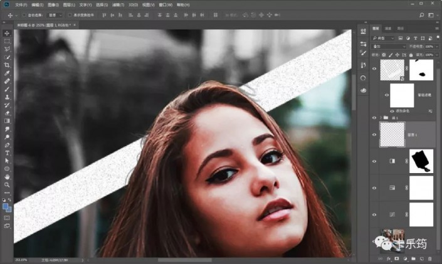This screenshot has height=264, width=442.
Task: Open the File menu
Action: tap(21, 5)
